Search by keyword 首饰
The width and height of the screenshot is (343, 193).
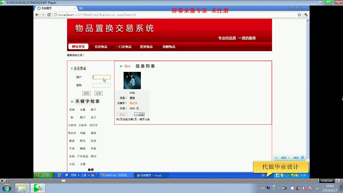tap(72, 110)
